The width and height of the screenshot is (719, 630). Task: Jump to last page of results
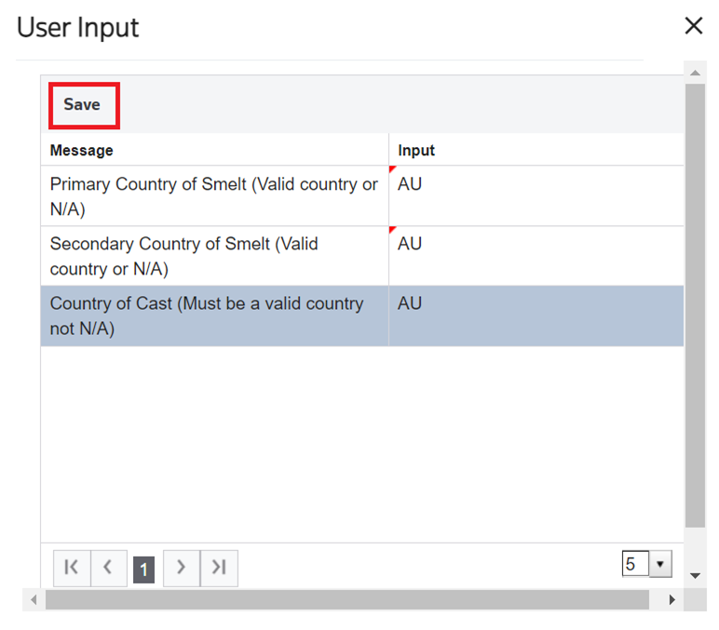coord(219,568)
